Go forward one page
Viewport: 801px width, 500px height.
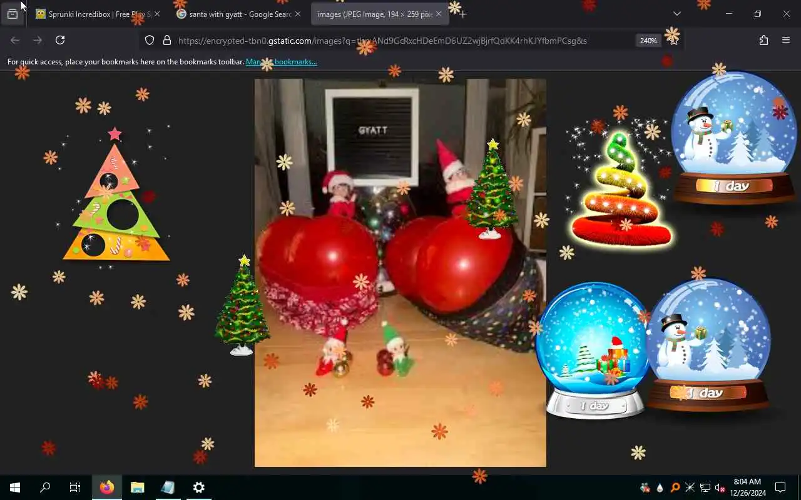click(38, 40)
